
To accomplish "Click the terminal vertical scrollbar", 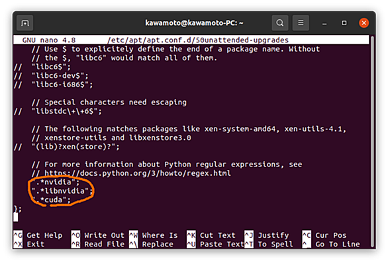I will coord(372,141).
